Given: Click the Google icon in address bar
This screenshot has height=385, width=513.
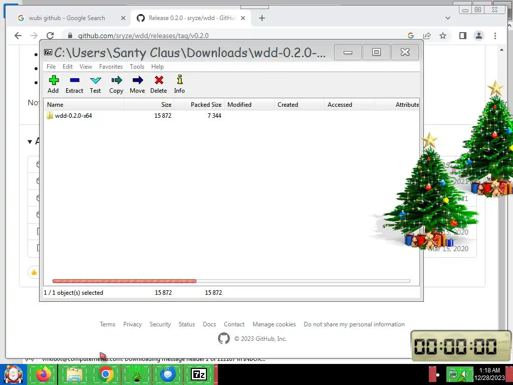Looking at the screenshot, I should coord(411,36).
